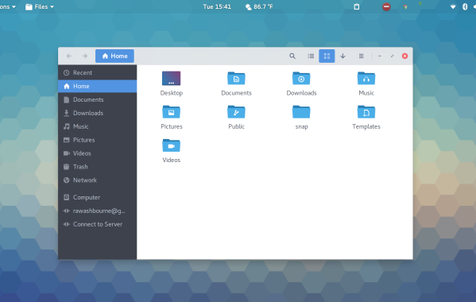Select Videos in the sidebar
This screenshot has height=302, width=476.
point(97,153)
